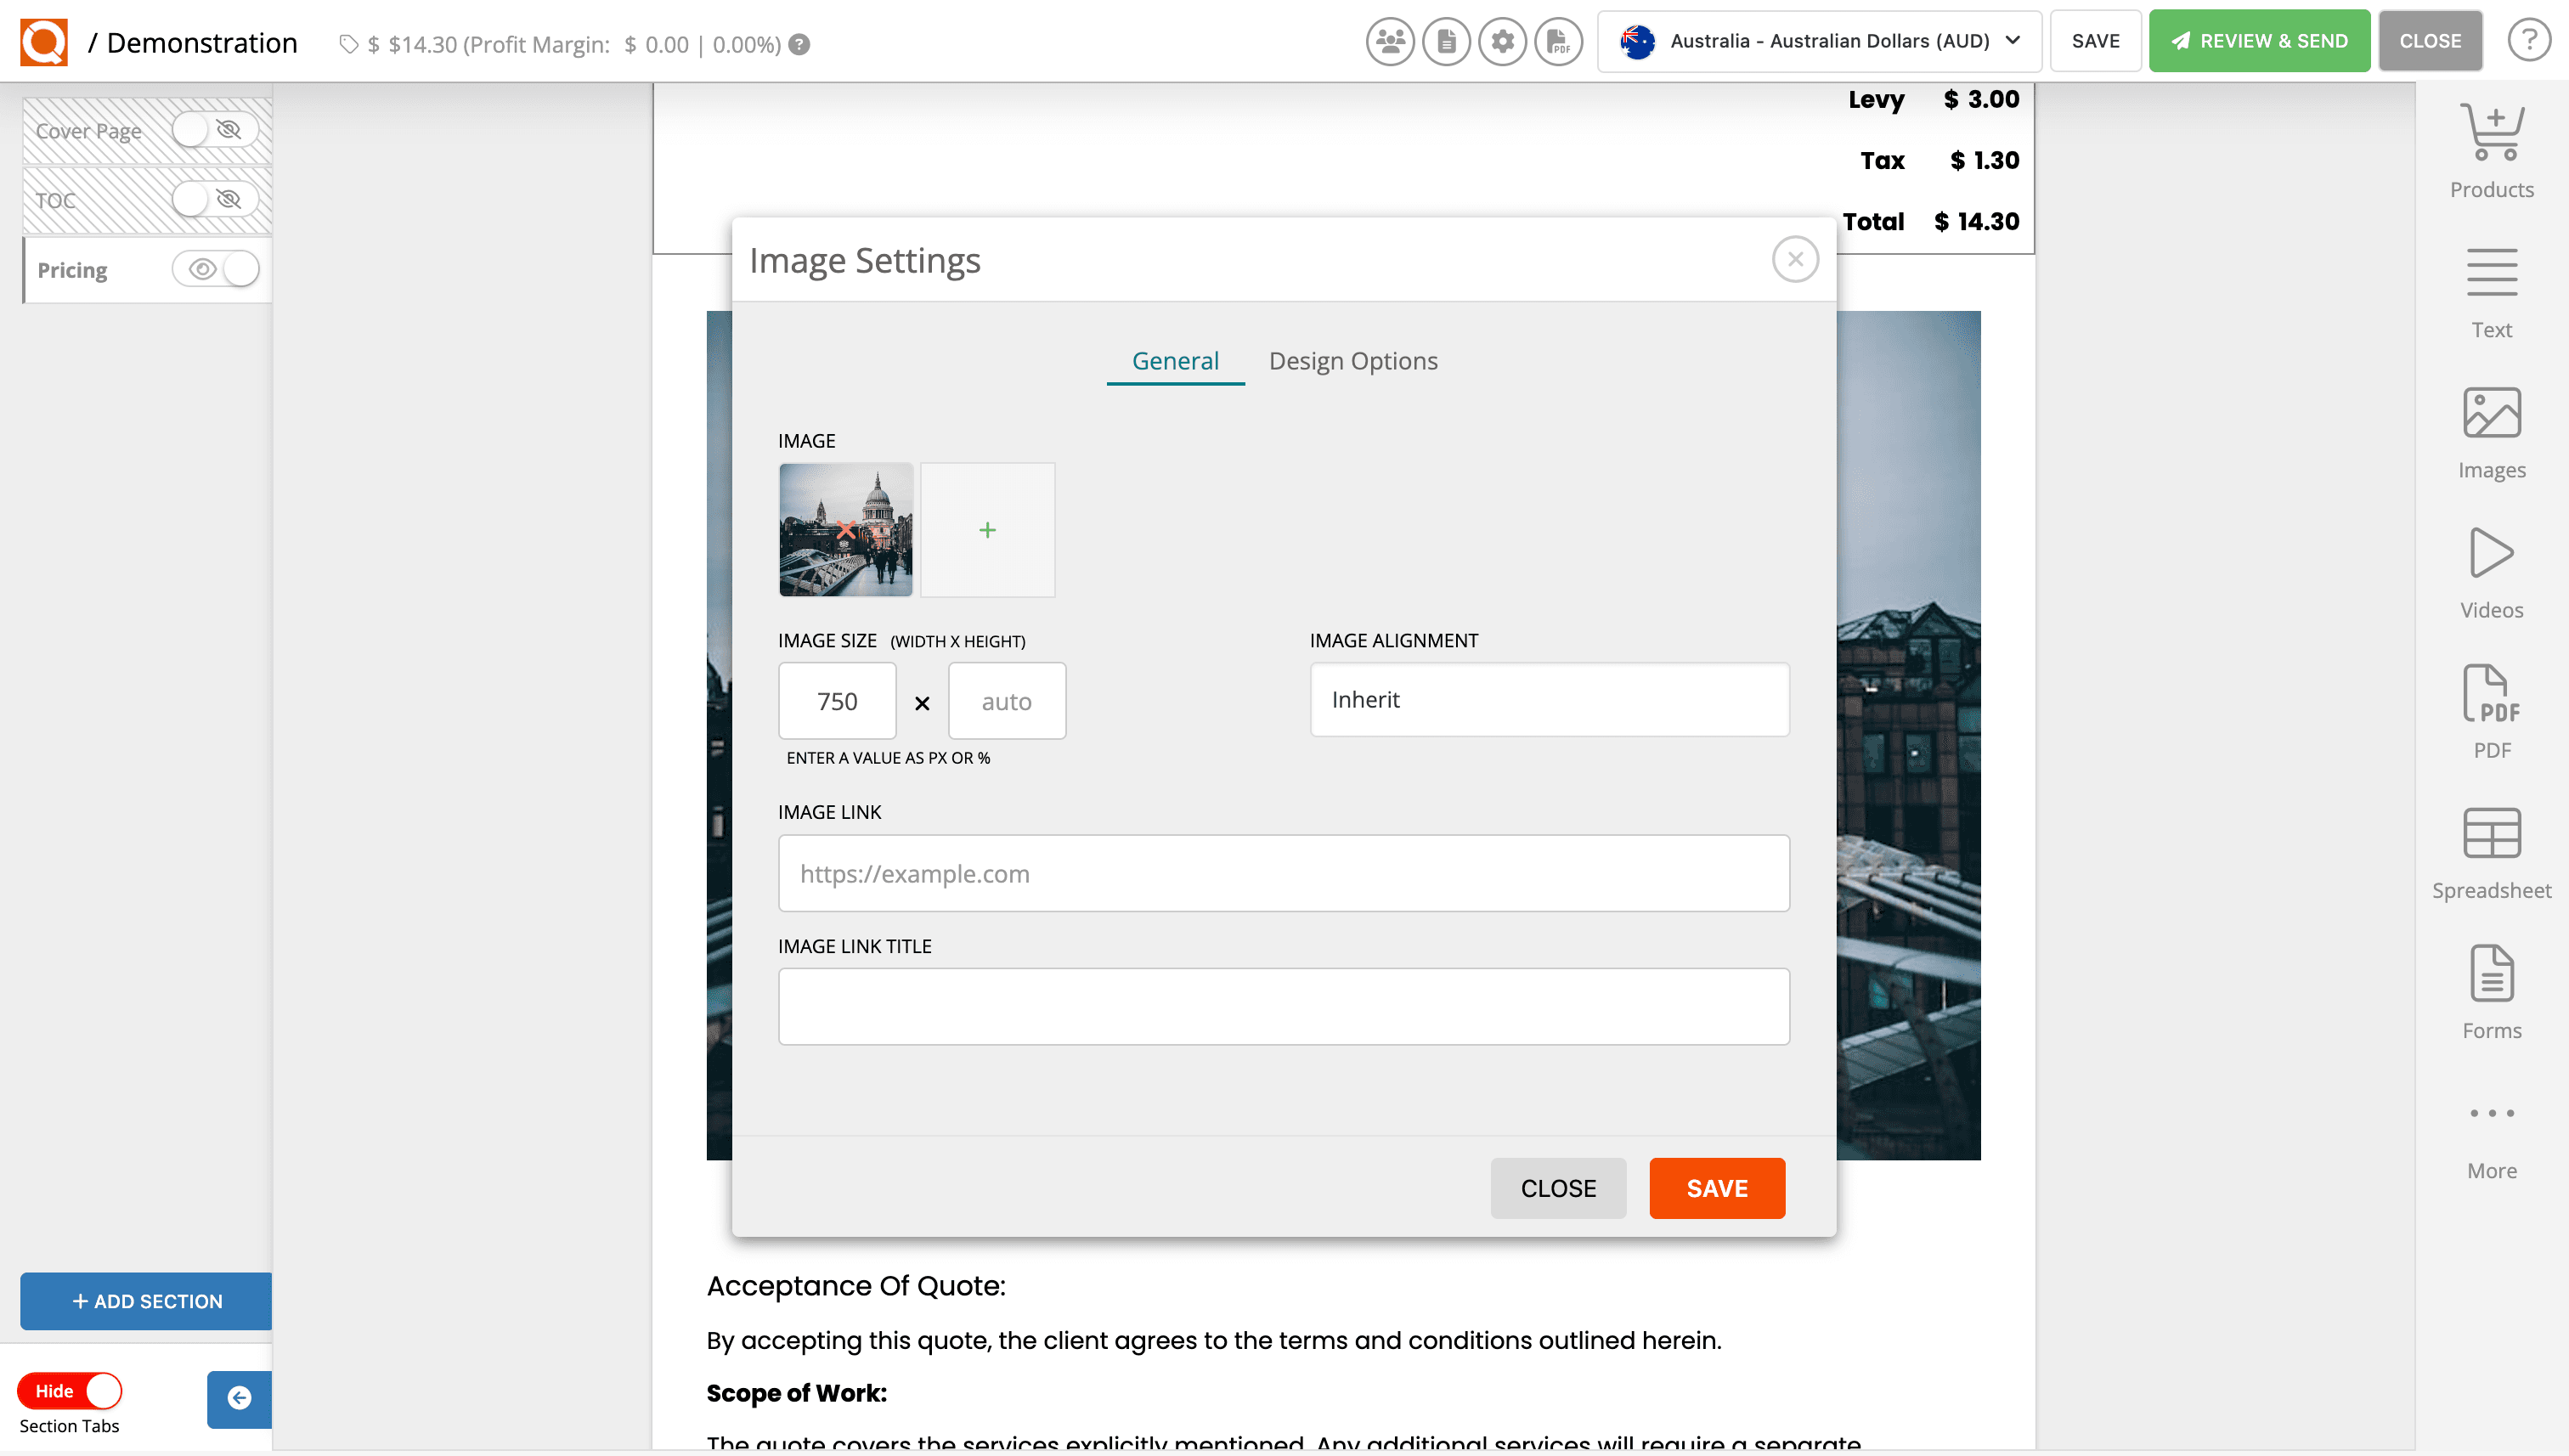Toggle Cover Page visibility
The height and width of the screenshot is (1456, 2569).
coord(190,129)
